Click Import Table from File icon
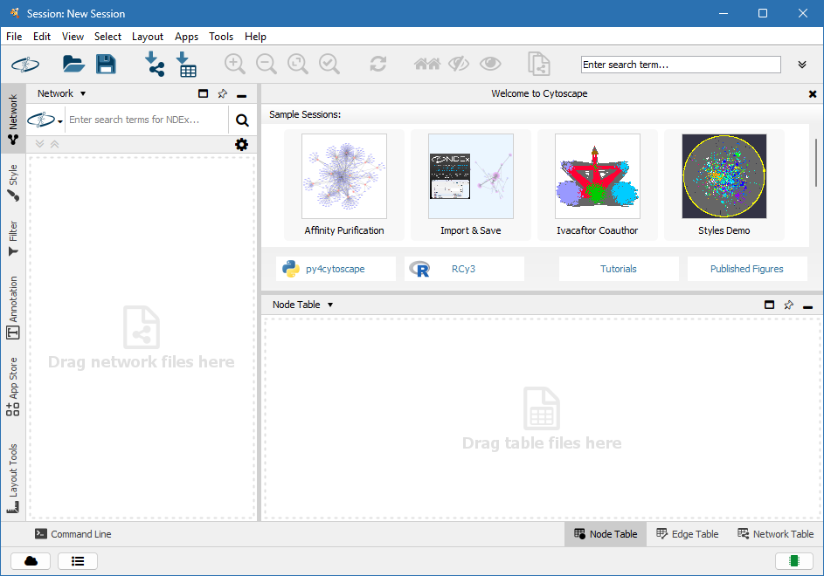 click(186, 64)
